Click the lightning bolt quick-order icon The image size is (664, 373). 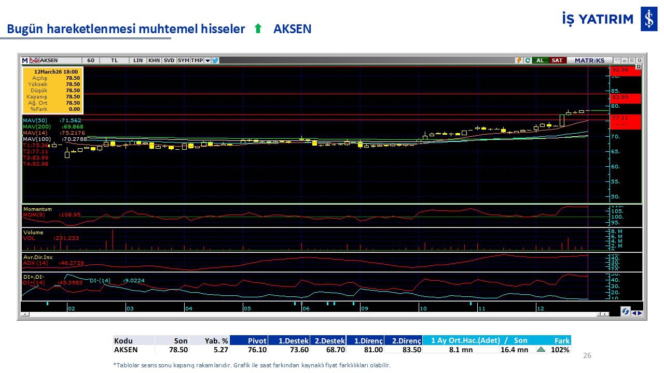point(519,60)
